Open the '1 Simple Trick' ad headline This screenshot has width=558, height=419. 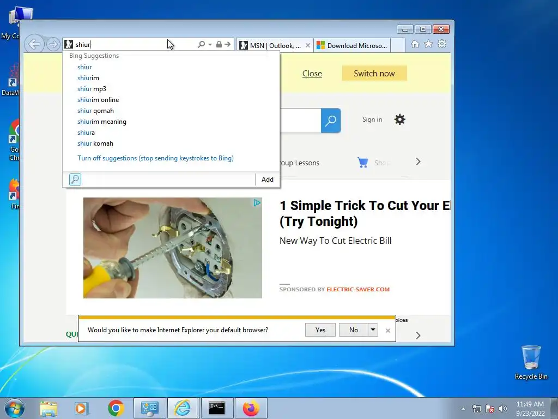(x=365, y=213)
